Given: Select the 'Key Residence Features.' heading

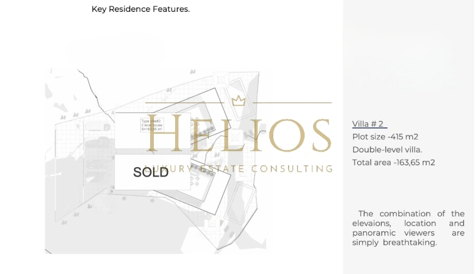Looking at the screenshot, I should coord(141,9).
